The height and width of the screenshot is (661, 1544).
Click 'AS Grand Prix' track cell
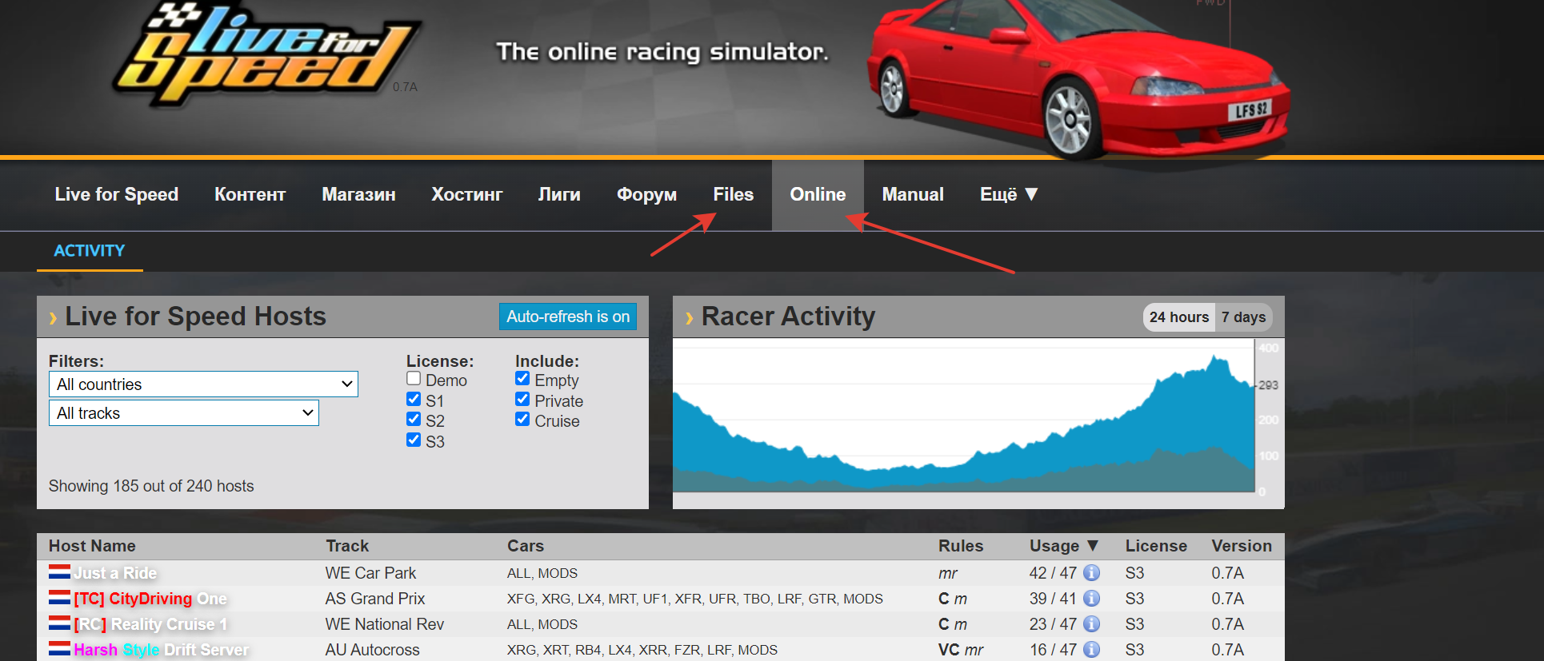coord(375,599)
